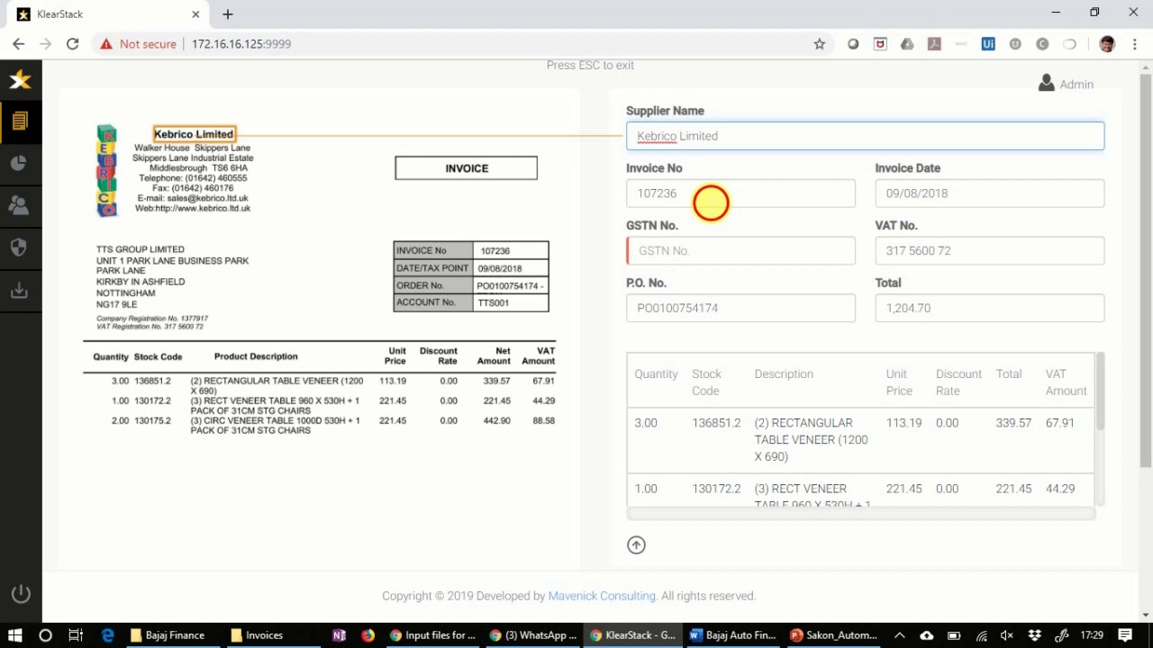Click the Quantity column header
This screenshot has height=648, width=1153.
(656, 374)
